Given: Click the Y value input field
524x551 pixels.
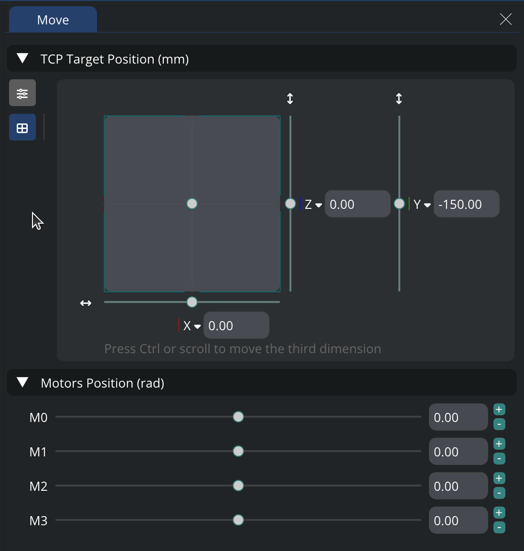Looking at the screenshot, I should coord(466,204).
